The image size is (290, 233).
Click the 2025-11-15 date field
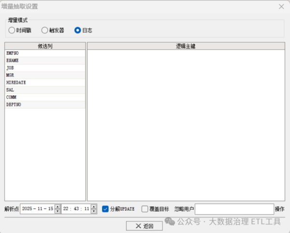pyautogui.click(x=38, y=209)
